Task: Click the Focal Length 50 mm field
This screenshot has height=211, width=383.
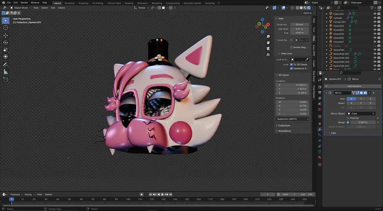Action: coord(299,24)
